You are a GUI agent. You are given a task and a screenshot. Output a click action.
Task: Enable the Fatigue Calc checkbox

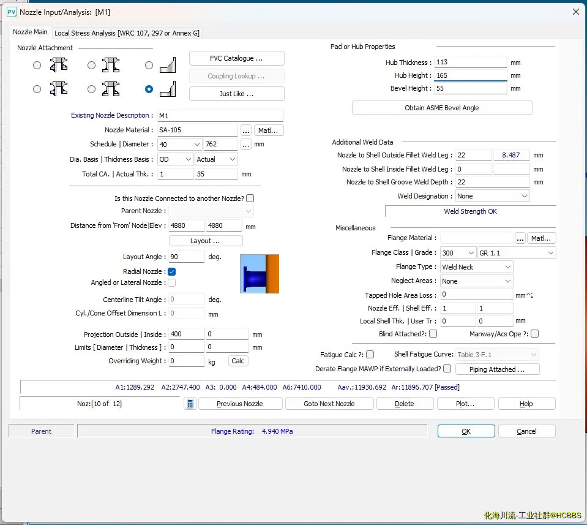pyautogui.click(x=370, y=354)
